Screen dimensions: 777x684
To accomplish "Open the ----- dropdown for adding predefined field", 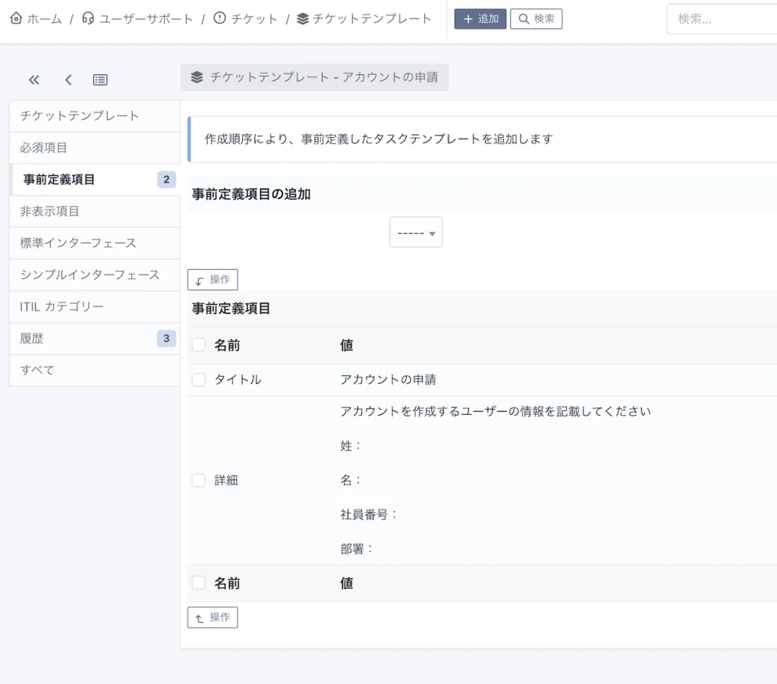I will click(x=416, y=232).
